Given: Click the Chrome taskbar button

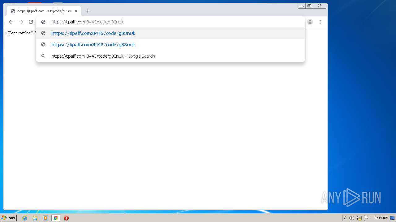Looking at the screenshot, I should [56, 218].
